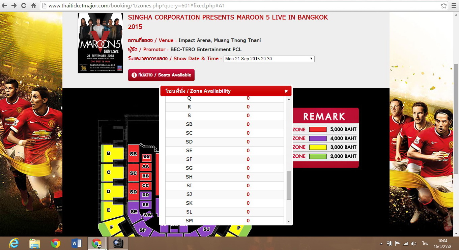Select row SE in the availability list
The height and width of the screenshot is (250, 459).
click(224, 151)
